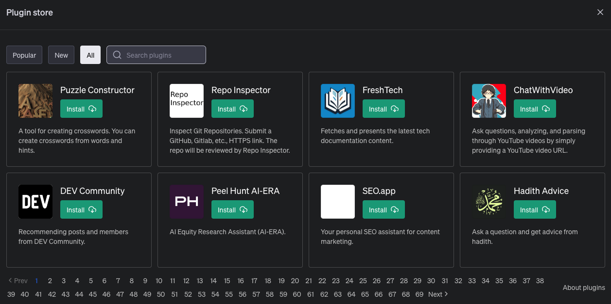Jump to page 39 of plugins

tap(11, 294)
